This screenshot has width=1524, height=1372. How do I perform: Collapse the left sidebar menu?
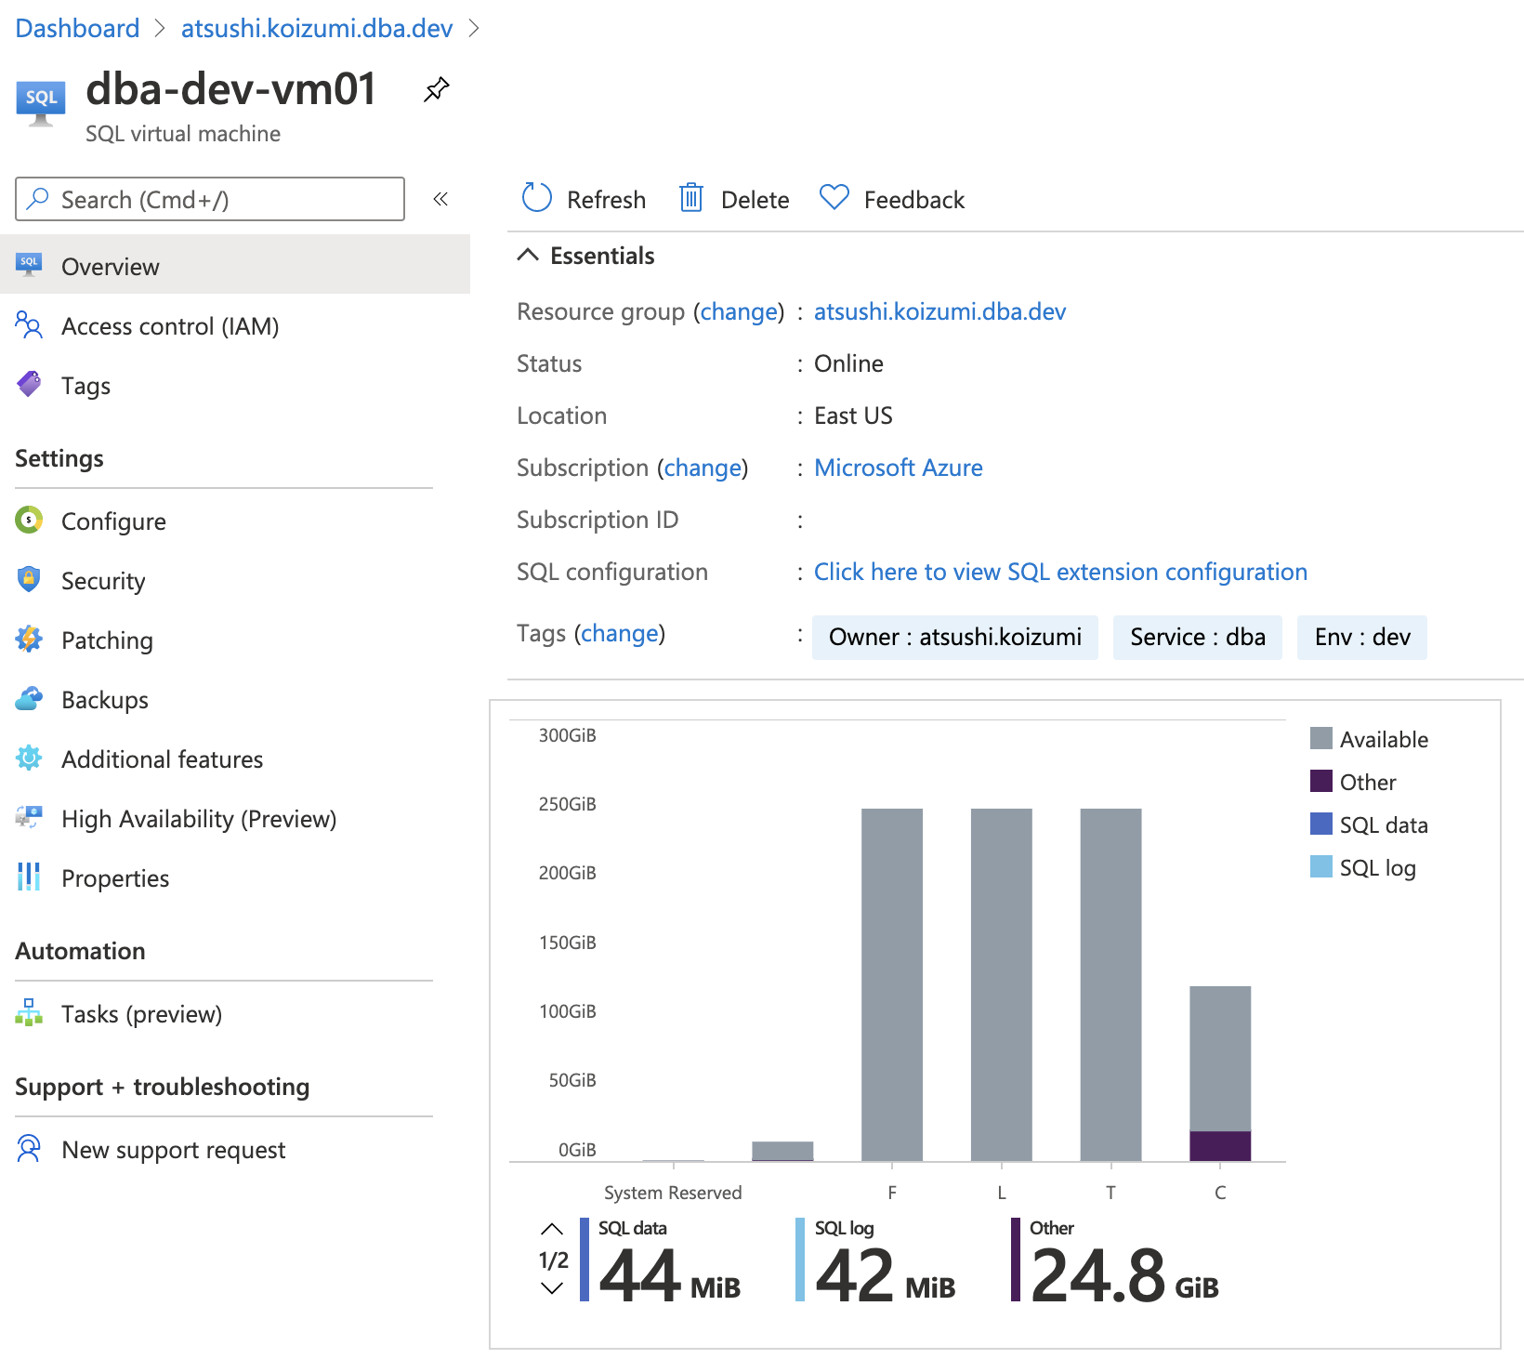[x=440, y=199]
